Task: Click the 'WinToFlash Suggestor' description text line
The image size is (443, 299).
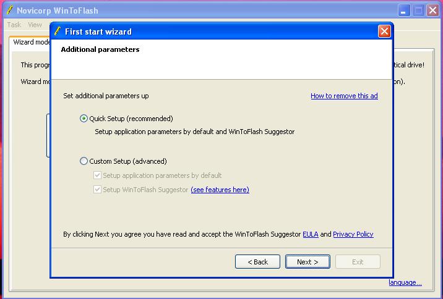Action: pyautogui.click(x=195, y=132)
